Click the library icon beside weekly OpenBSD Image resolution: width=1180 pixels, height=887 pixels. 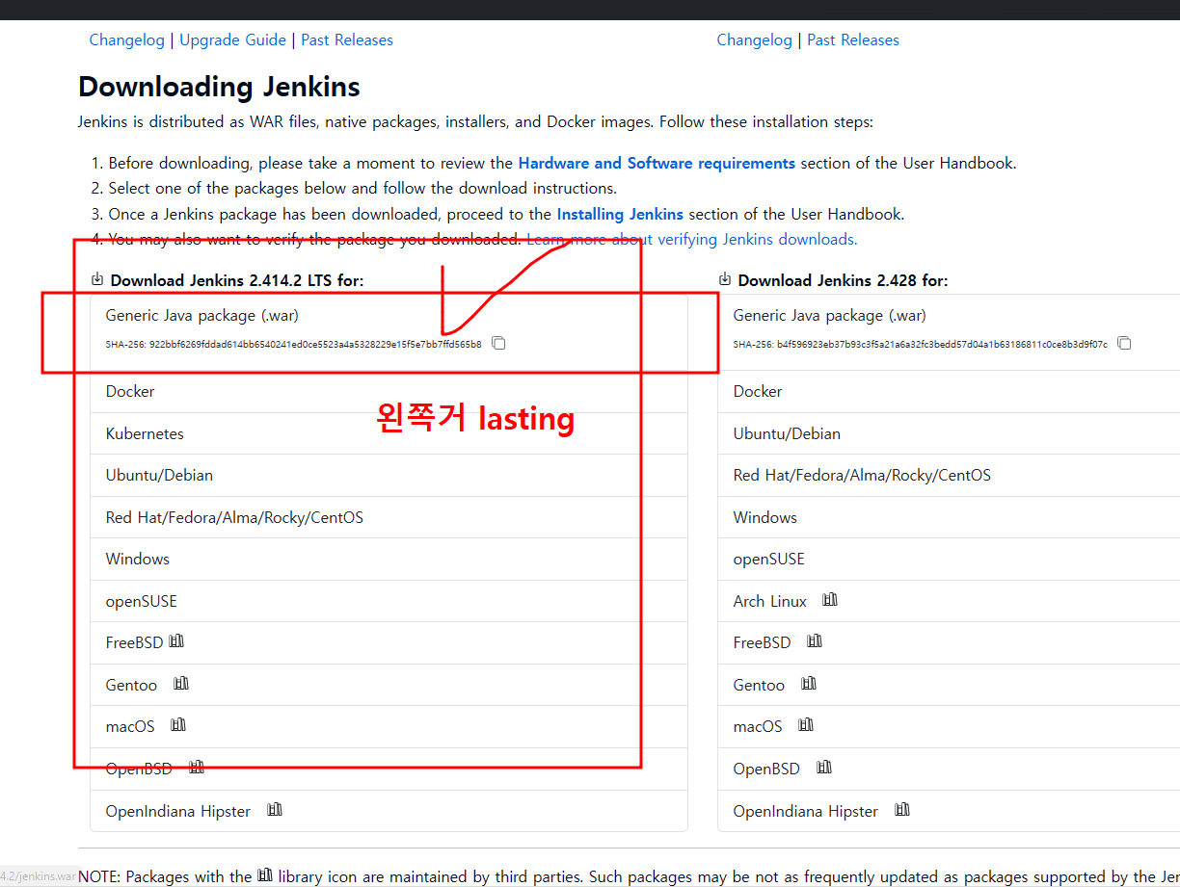(824, 768)
